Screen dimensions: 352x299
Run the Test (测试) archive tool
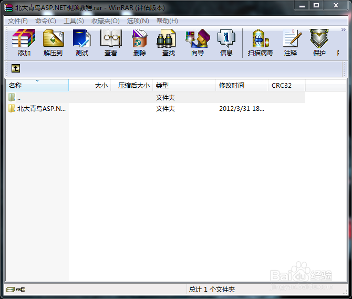click(x=82, y=43)
